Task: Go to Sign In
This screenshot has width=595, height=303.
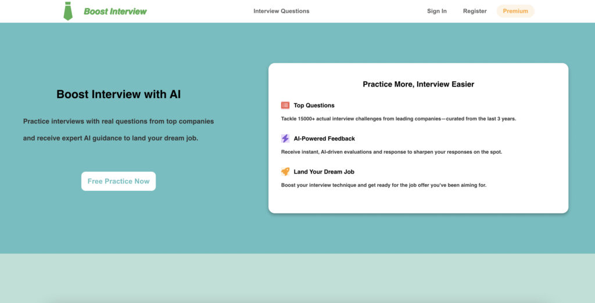Action: pyautogui.click(x=437, y=11)
